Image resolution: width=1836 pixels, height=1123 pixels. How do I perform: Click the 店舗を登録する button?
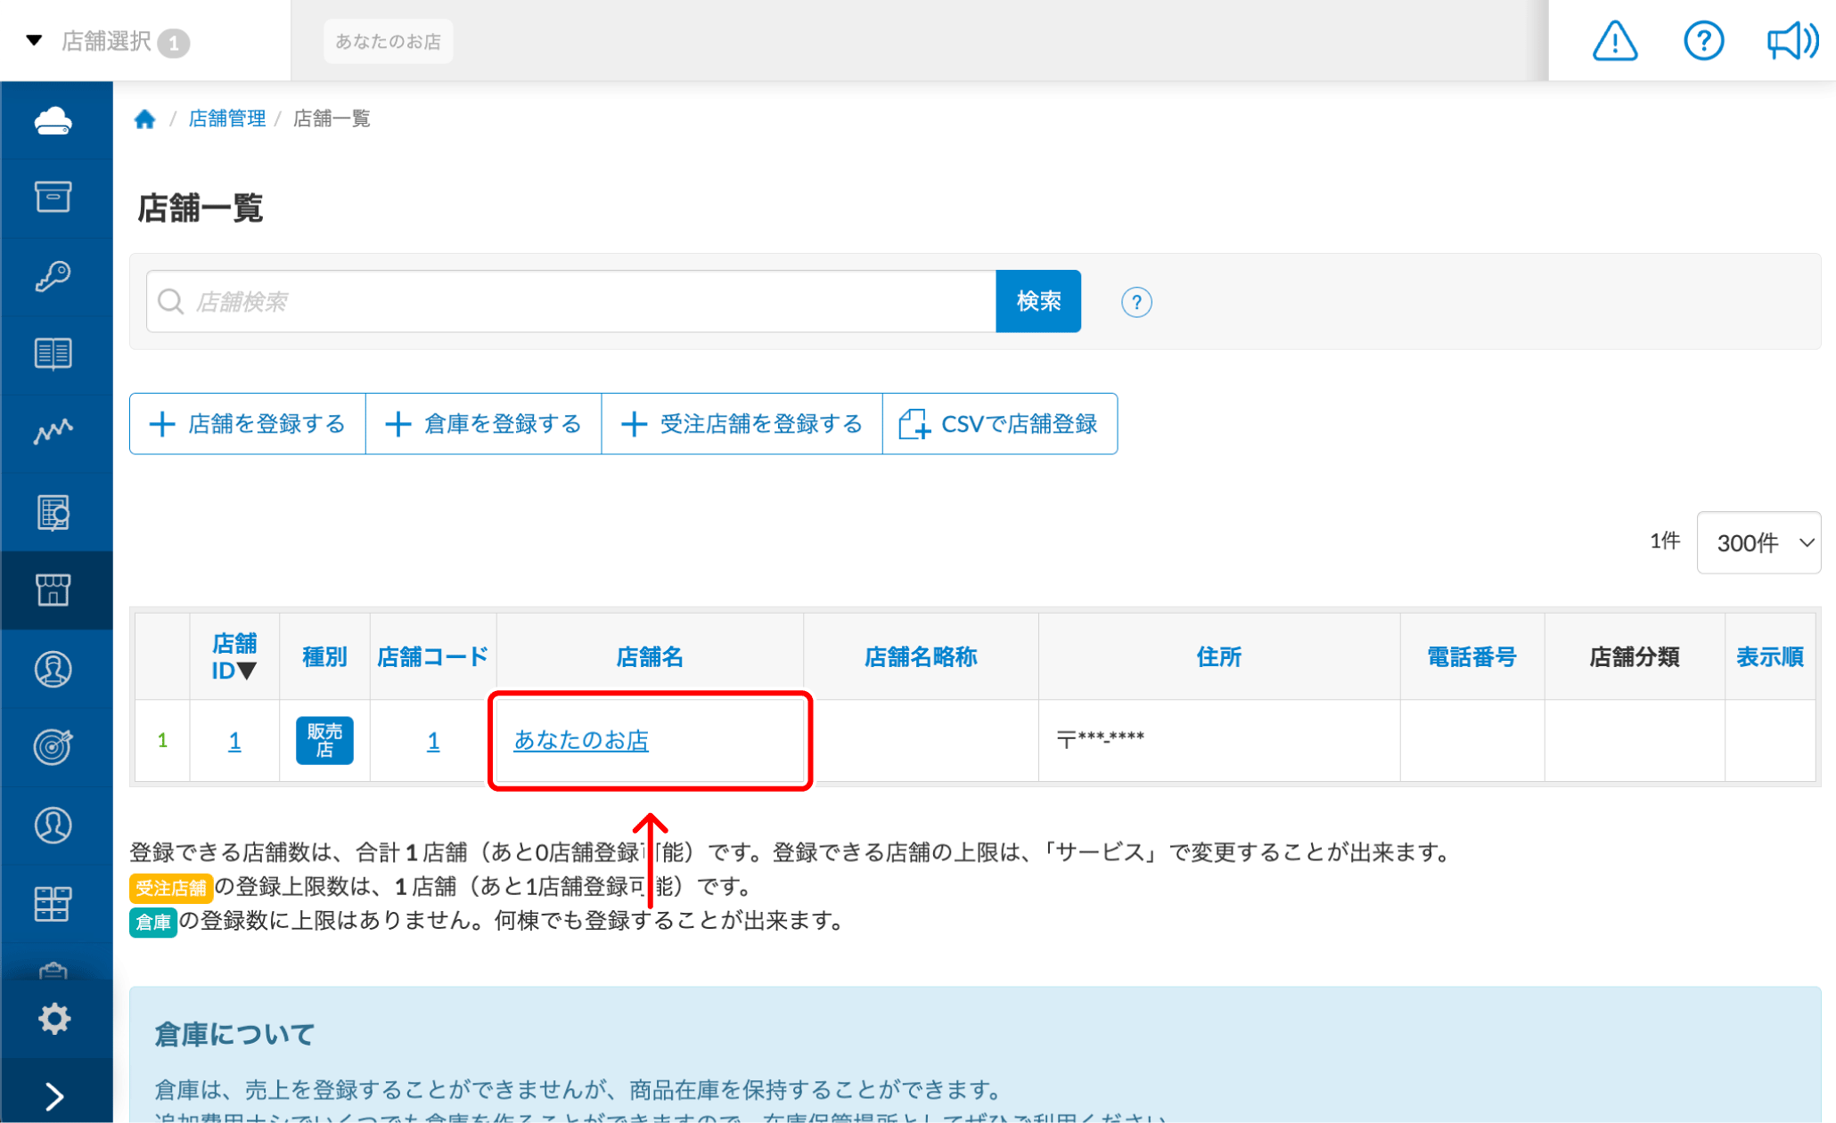(x=247, y=424)
